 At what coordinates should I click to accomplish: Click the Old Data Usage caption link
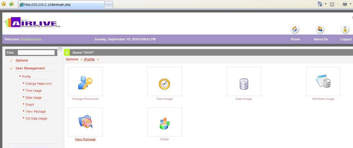coord(323,99)
